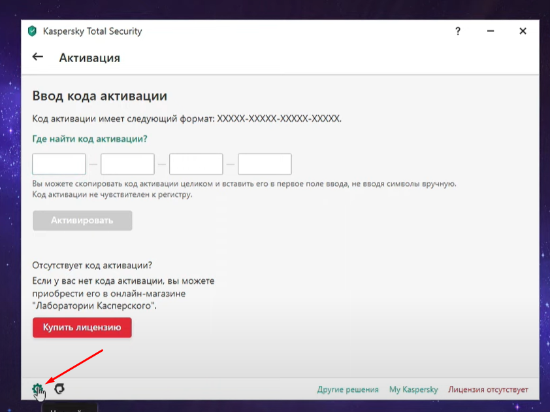
Task: Open help with the question mark
Action: pyautogui.click(x=458, y=31)
